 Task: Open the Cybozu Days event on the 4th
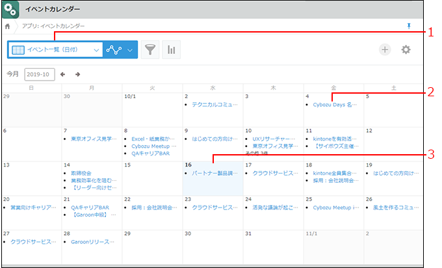click(x=334, y=104)
